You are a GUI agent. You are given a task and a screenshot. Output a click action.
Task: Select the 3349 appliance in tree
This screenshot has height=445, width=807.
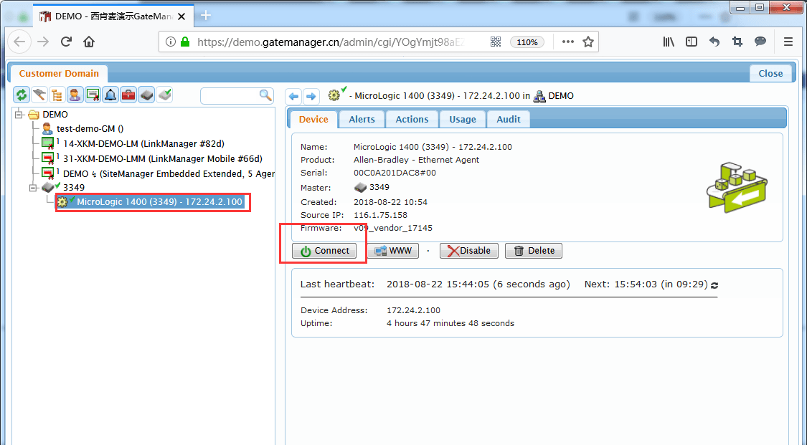74,188
